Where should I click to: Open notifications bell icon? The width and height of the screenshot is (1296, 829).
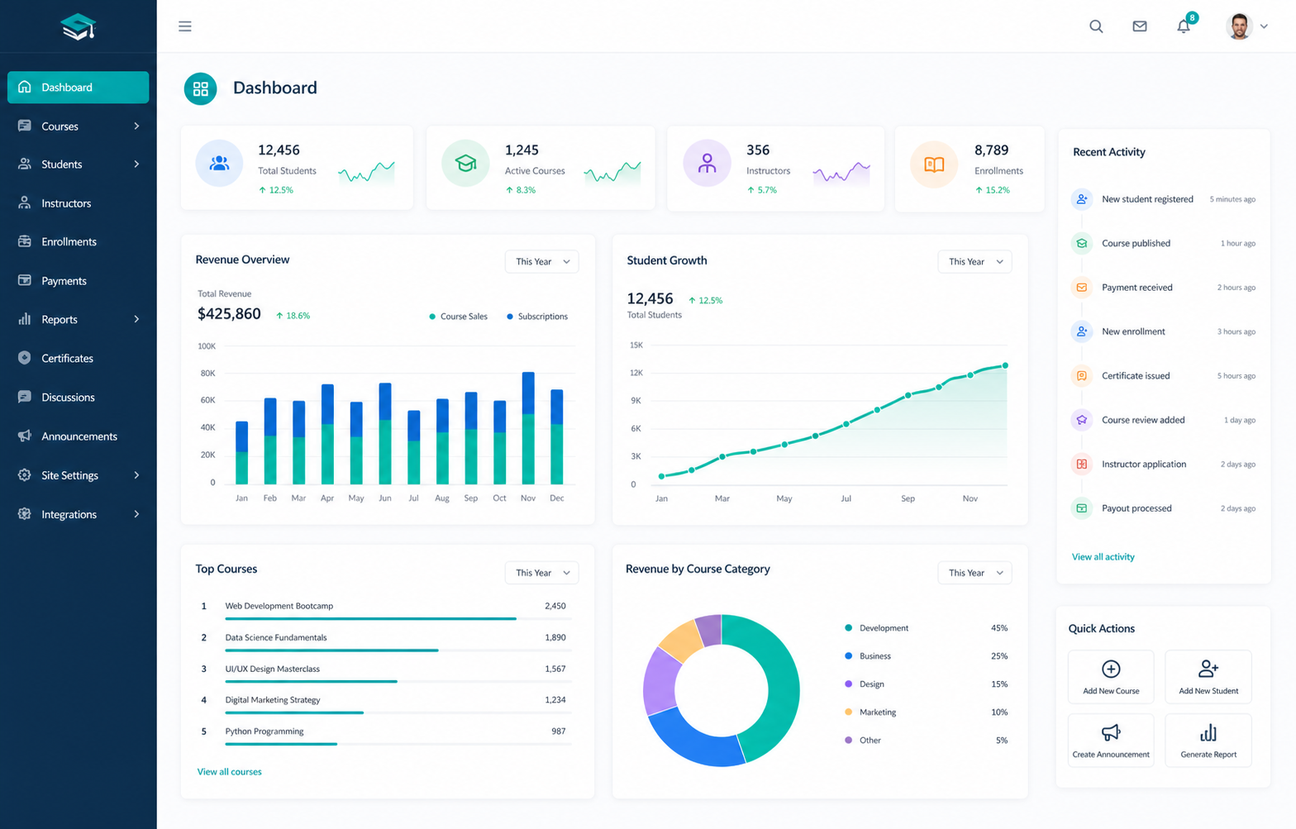coord(1184,26)
